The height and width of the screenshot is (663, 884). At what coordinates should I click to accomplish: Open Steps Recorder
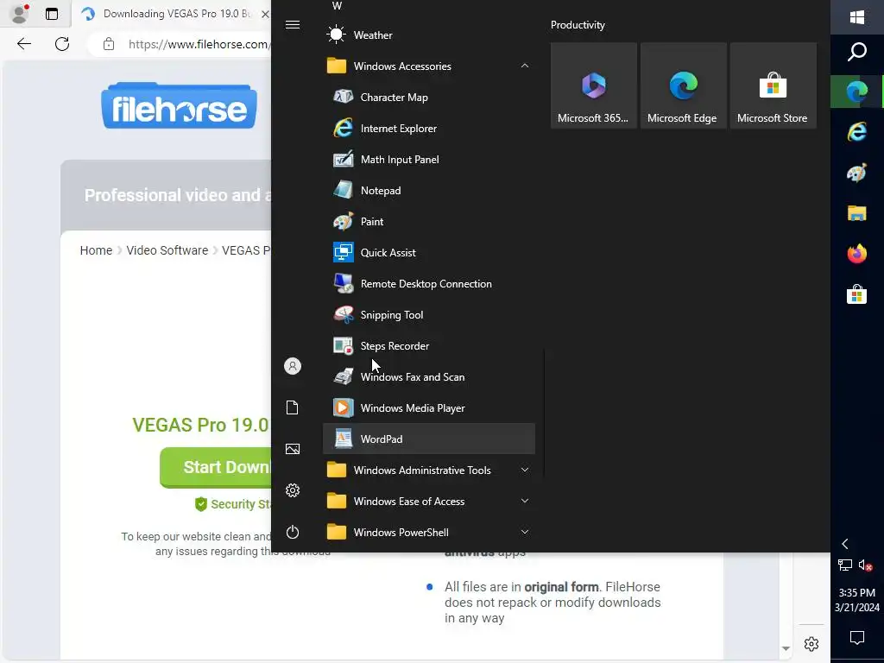(x=428, y=345)
